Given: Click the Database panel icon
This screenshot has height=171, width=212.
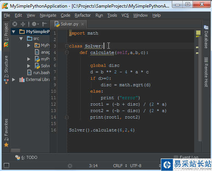Looking at the screenshot, I should point(206,27).
